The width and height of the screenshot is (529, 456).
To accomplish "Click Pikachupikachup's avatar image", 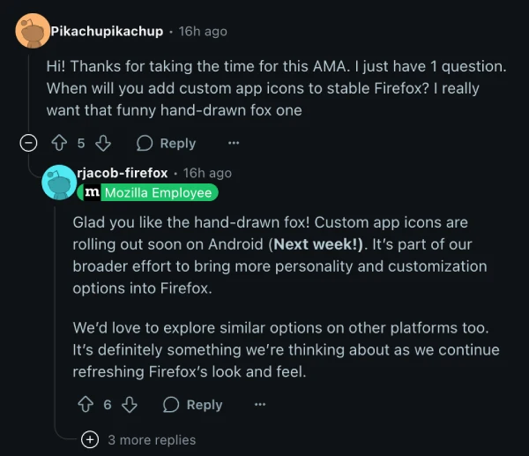I will coord(33,32).
